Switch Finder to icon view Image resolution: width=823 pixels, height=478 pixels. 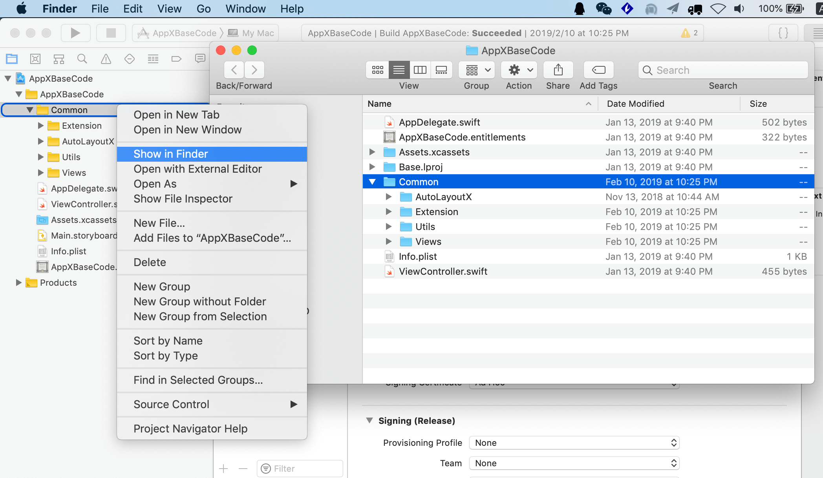click(378, 70)
